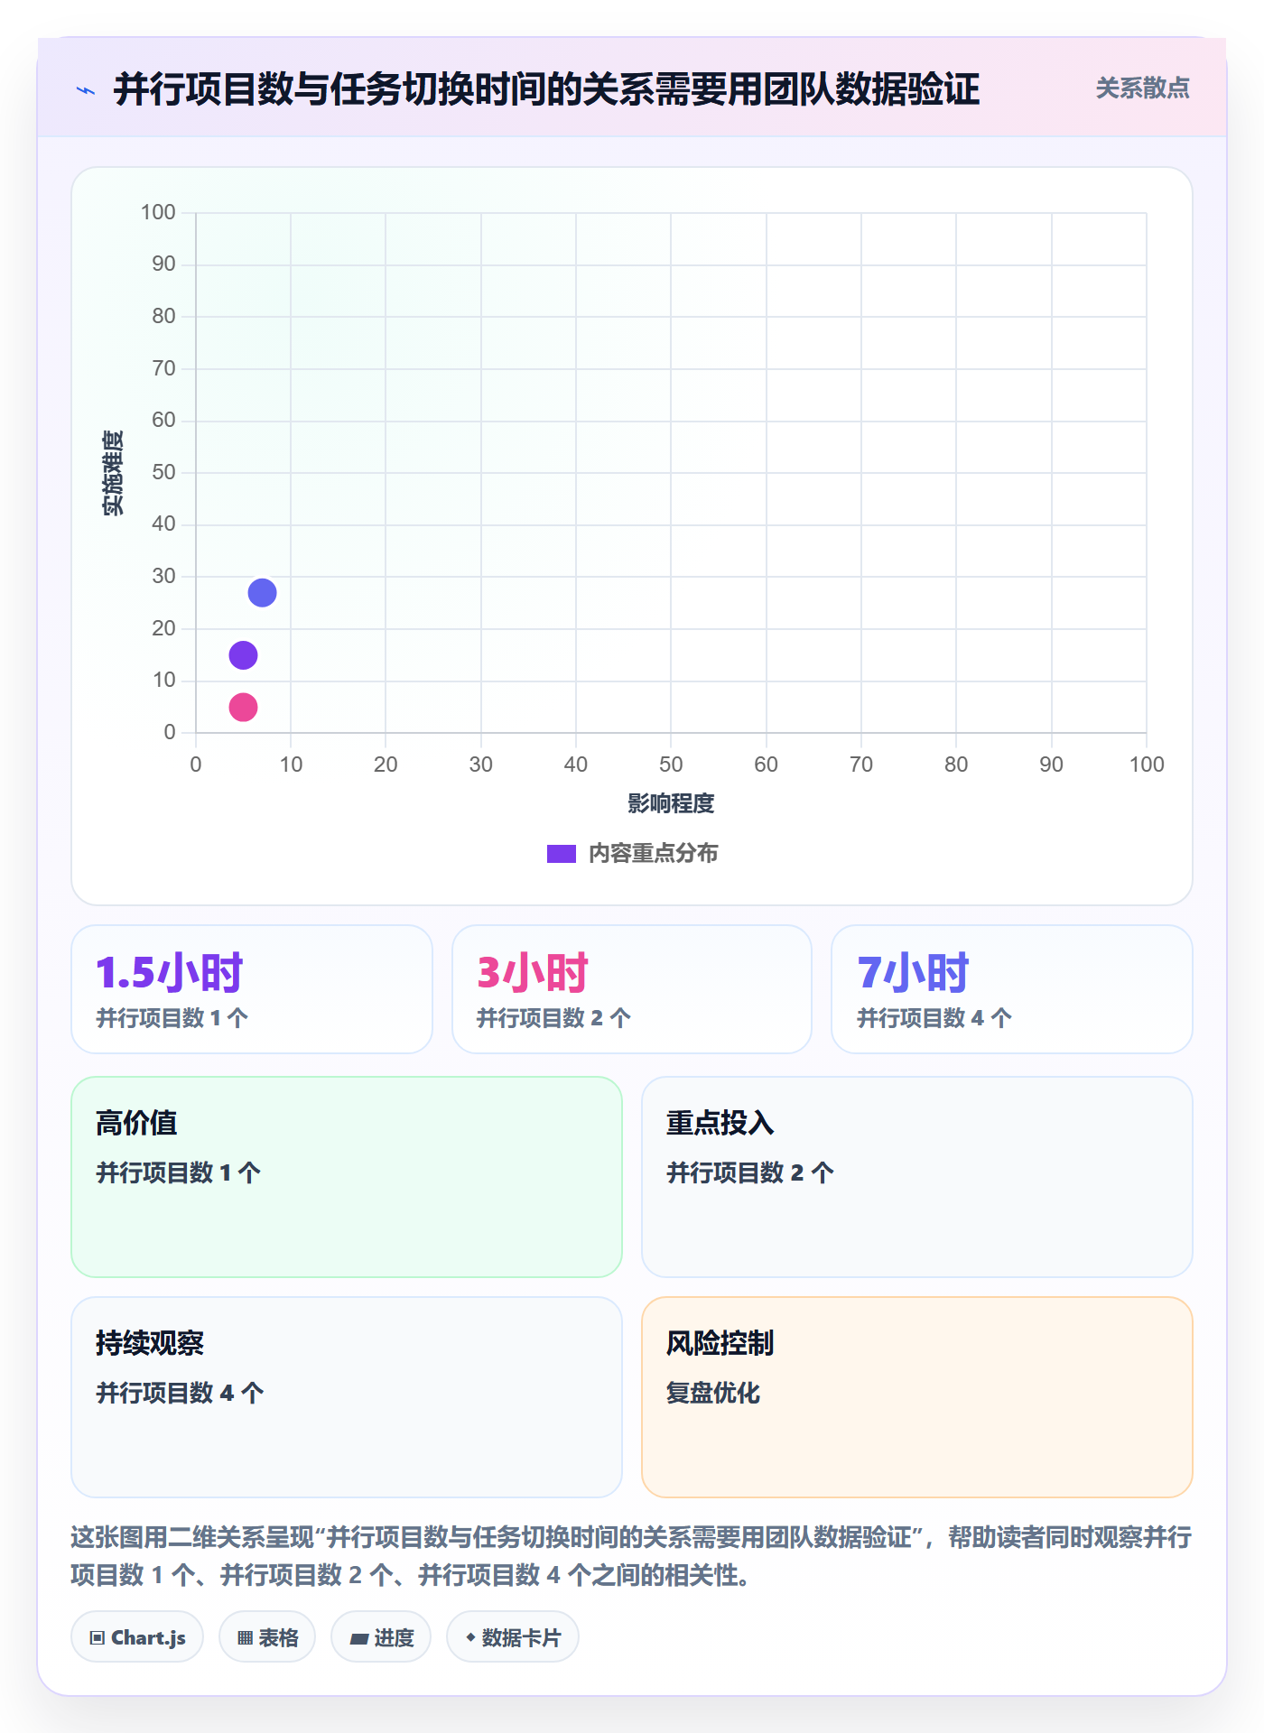Select the 3小时 stat card
1264x1733 pixels.
(x=632, y=989)
